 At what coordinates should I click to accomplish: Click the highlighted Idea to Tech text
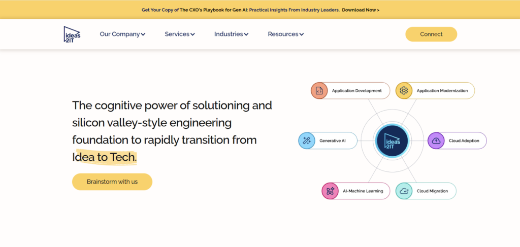(x=105, y=158)
